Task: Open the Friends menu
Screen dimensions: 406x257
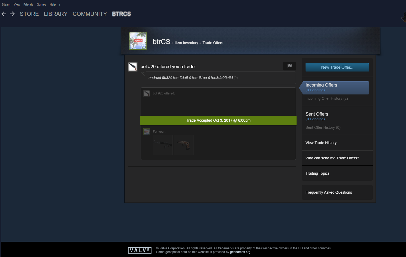Action: [28, 4]
